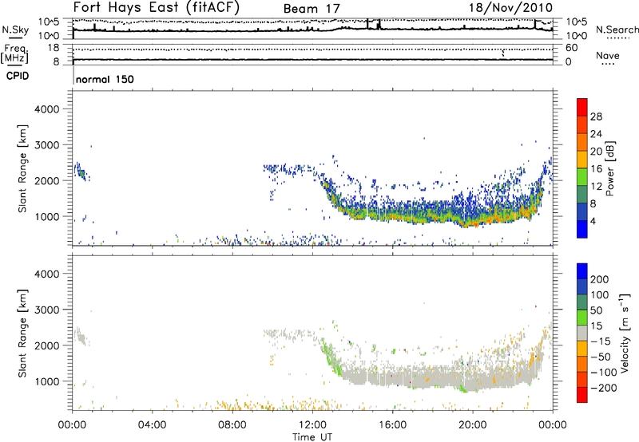The image size is (639, 442).
Task: Click the '20:00' time axis label
Action: pyautogui.click(x=473, y=425)
